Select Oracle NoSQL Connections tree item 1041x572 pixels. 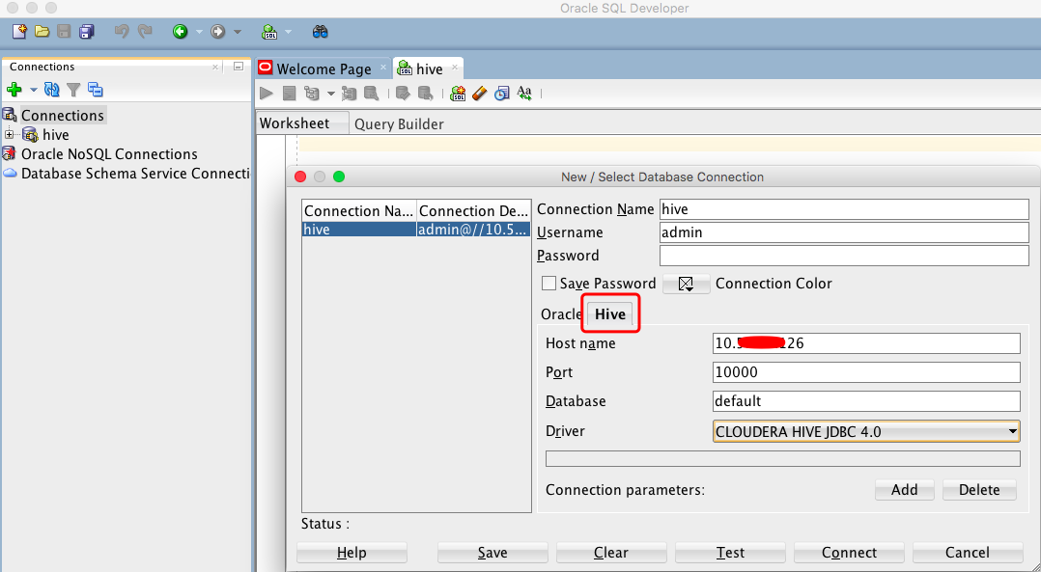[x=109, y=153]
